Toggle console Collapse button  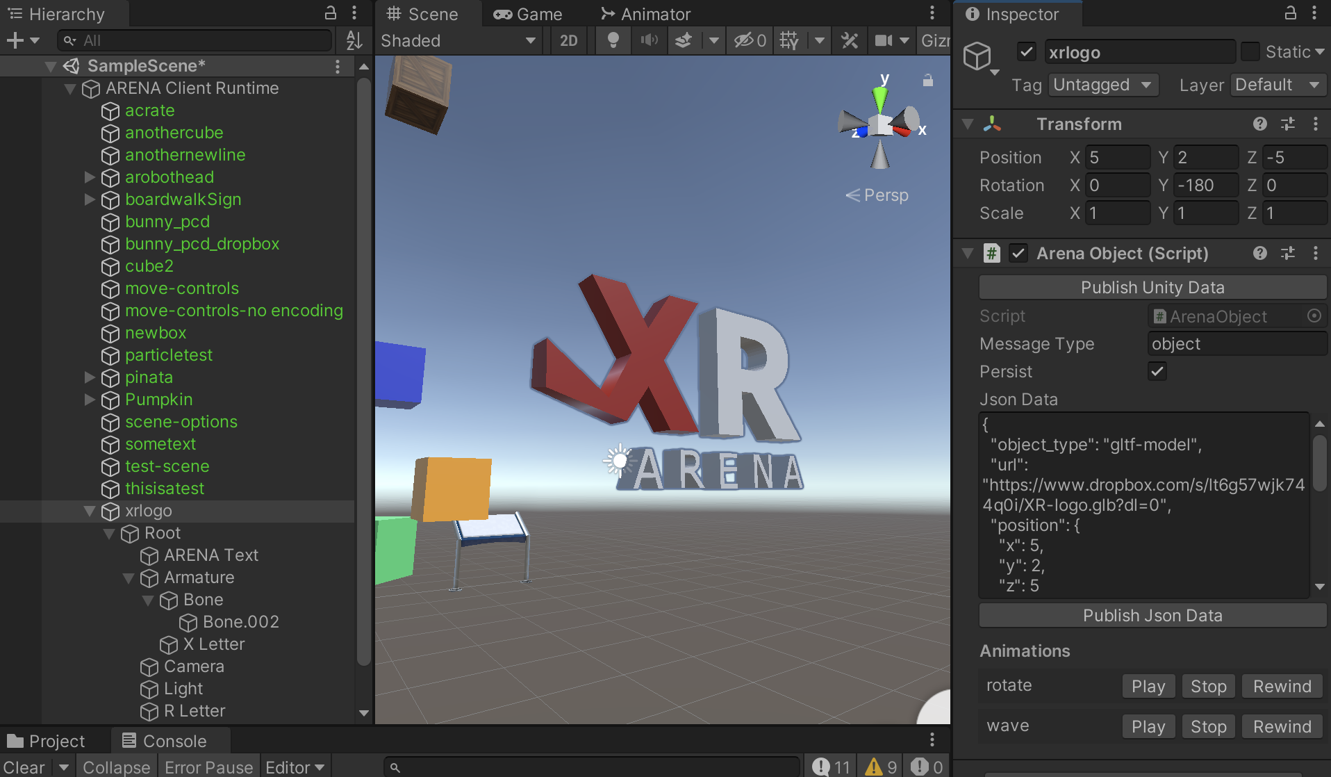(116, 767)
